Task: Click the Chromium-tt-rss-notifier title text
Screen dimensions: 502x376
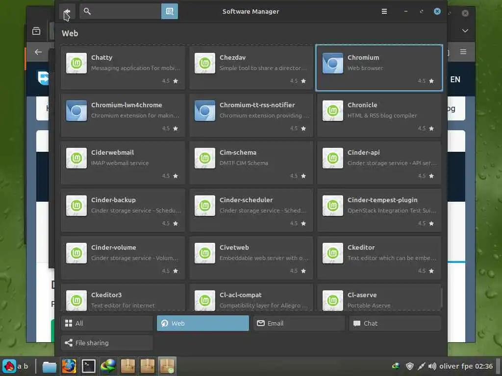Action: pyautogui.click(x=257, y=105)
